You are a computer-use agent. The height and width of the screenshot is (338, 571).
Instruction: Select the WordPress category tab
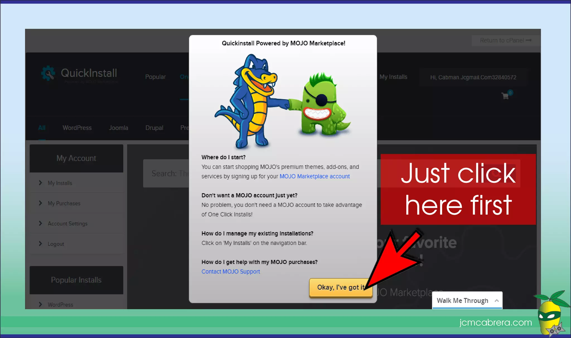pos(77,128)
